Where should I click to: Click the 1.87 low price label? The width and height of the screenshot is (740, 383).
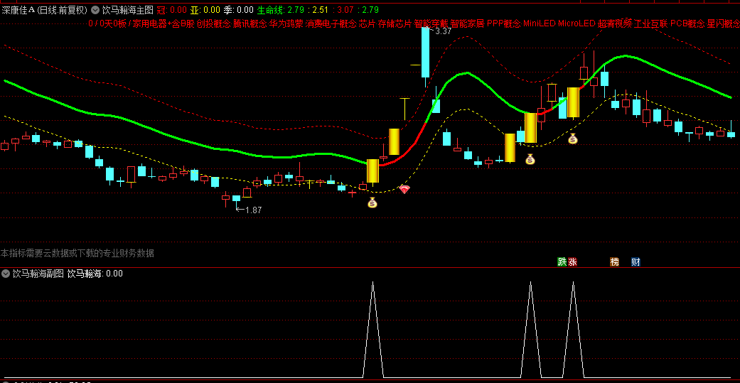tap(253, 210)
